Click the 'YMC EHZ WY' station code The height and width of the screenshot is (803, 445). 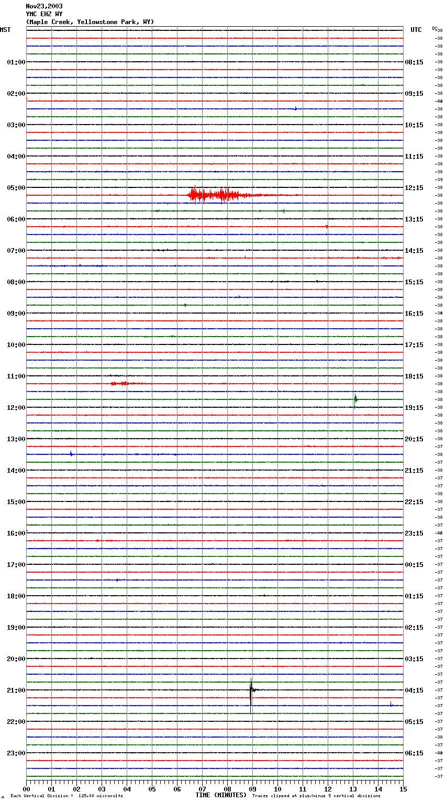pyautogui.click(x=44, y=14)
